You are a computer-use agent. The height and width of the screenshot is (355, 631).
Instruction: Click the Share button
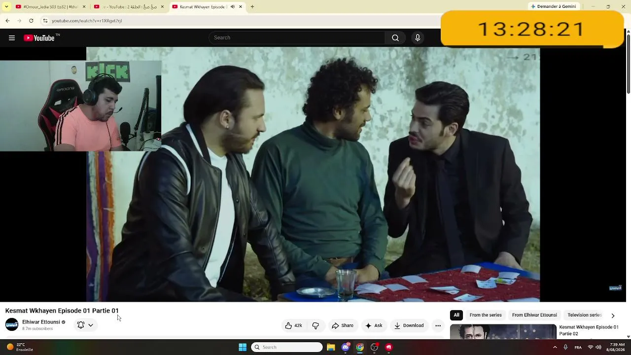[343, 325]
